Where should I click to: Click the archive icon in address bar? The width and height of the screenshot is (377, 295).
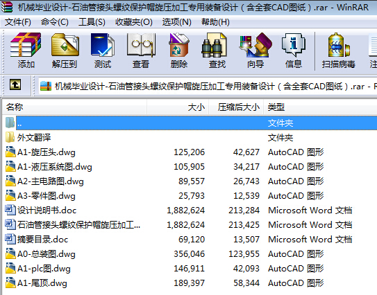[46, 86]
